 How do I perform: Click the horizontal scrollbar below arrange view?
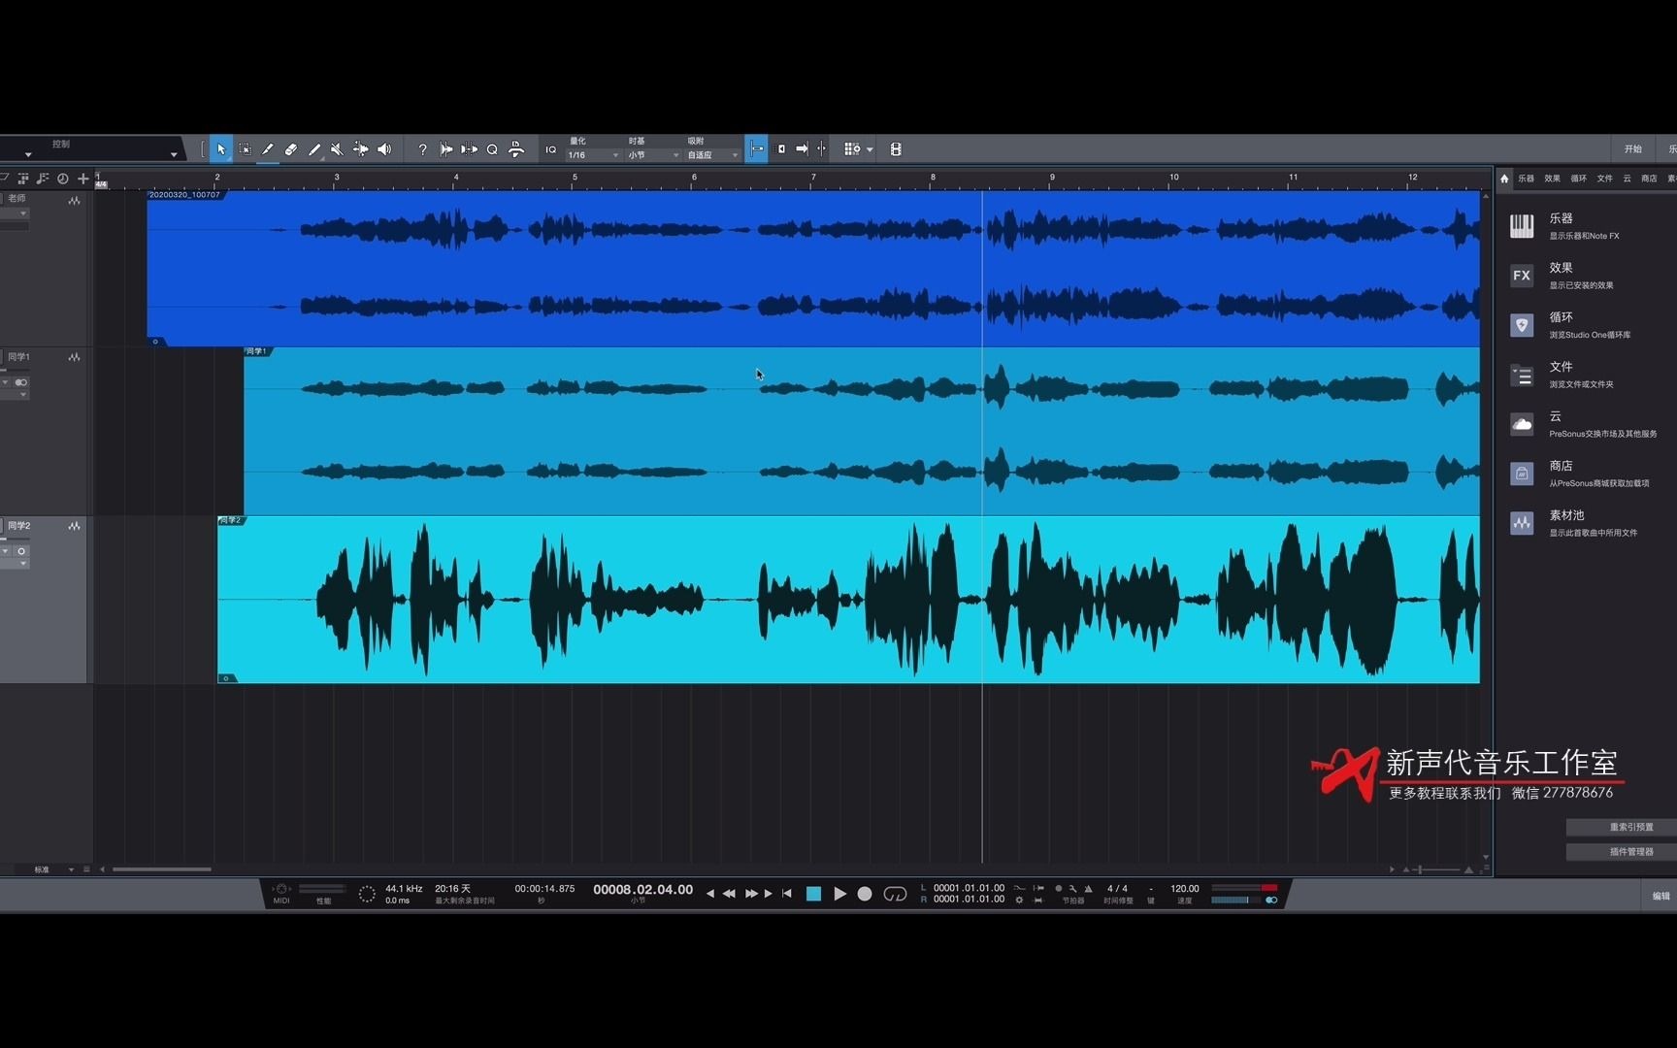pyautogui.click(x=162, y=869)
